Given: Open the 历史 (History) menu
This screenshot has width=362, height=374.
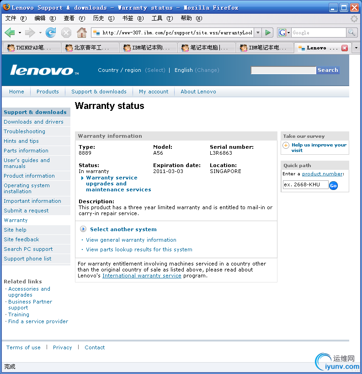Looking at the screenshot, I should click(104, 18).
